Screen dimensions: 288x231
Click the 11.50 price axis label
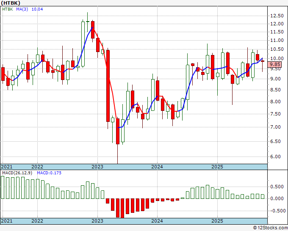(x=277, y=32)
